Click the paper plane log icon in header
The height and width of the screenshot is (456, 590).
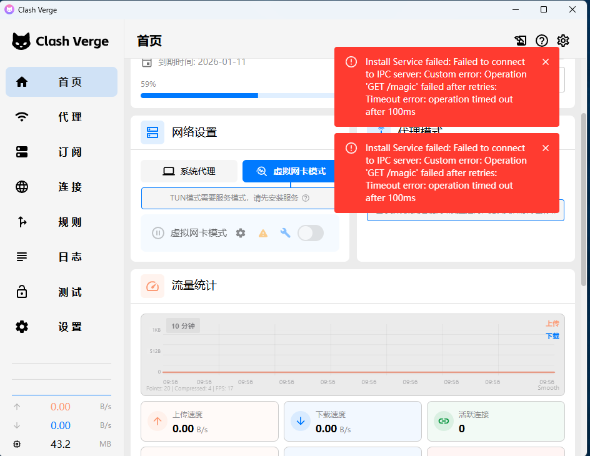pyautogui.click(x=521, y=40)
